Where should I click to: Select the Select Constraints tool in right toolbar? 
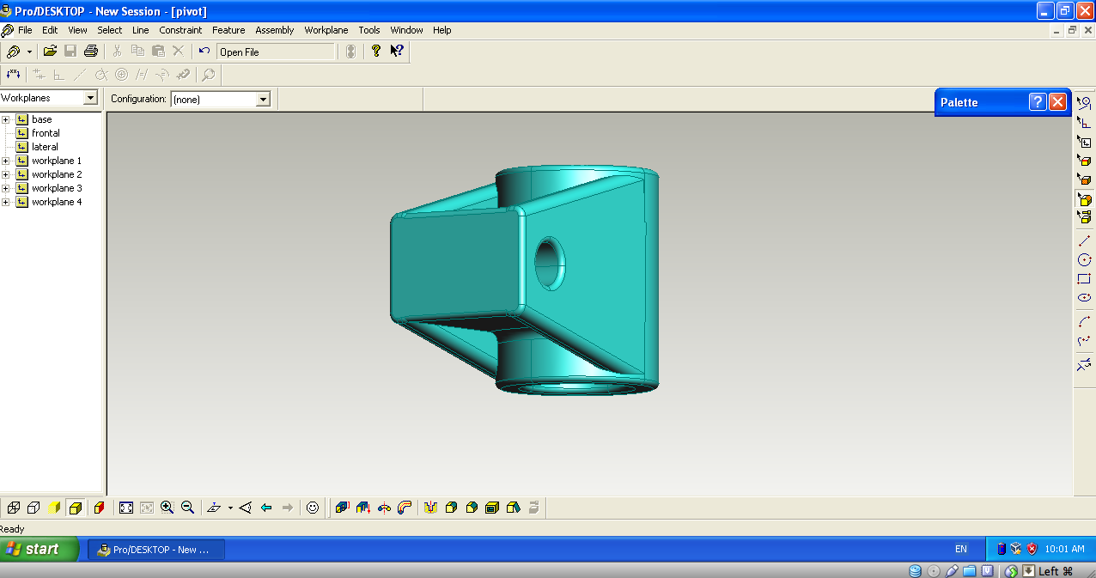tap(1084, 123)
